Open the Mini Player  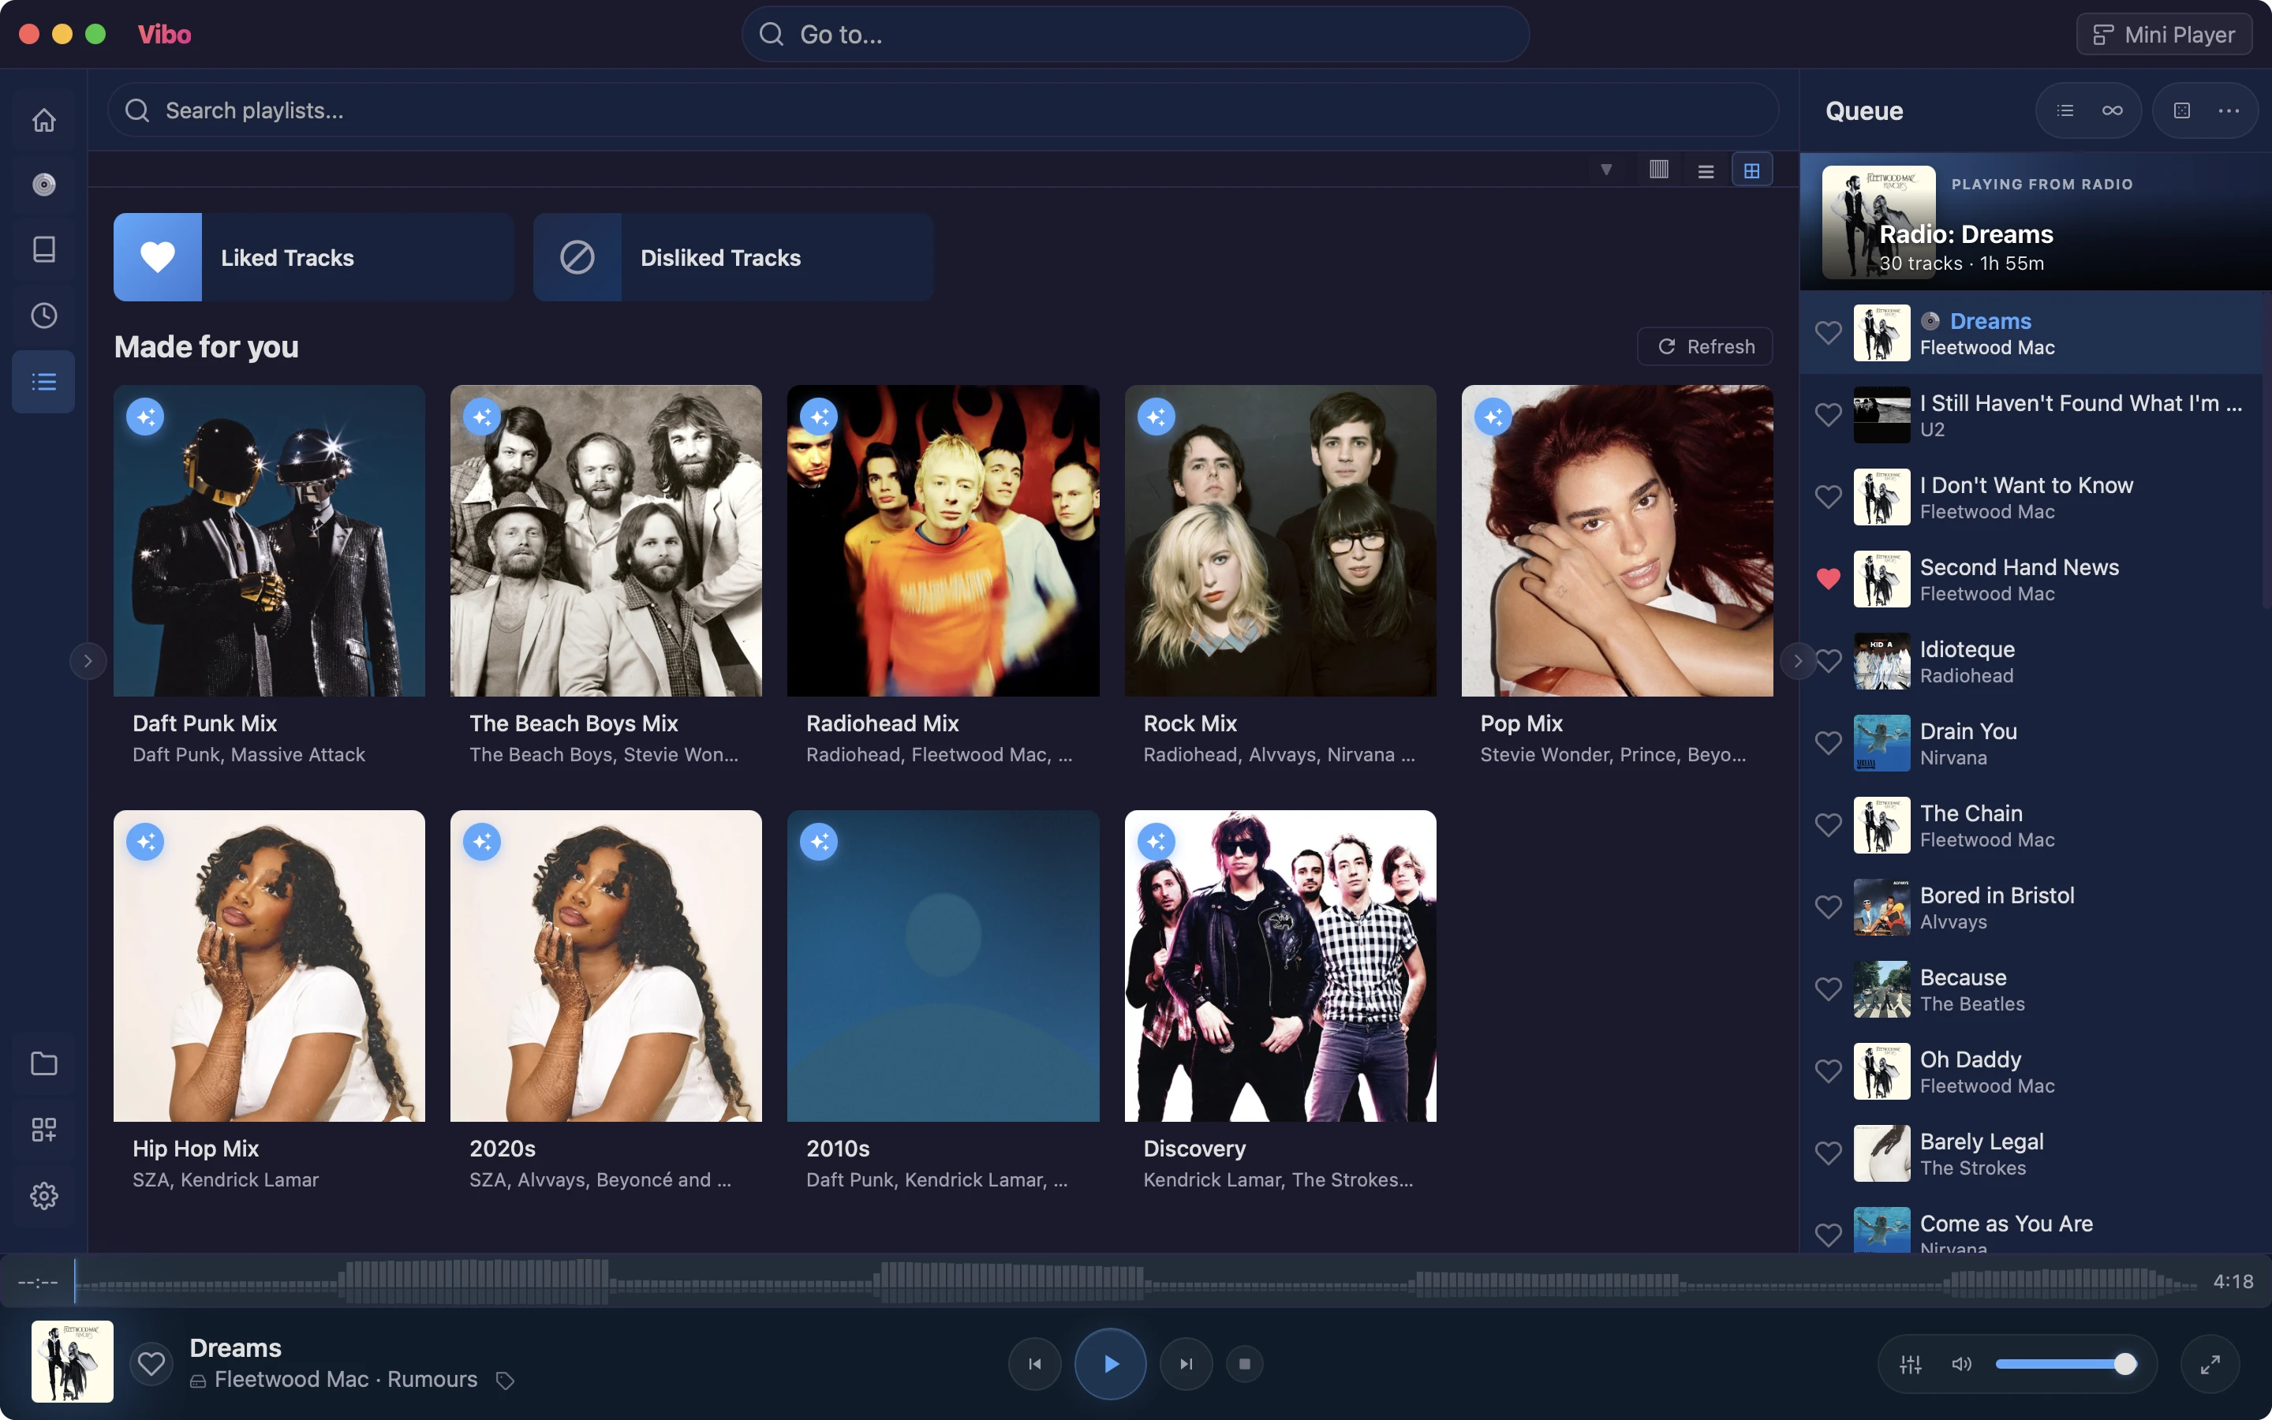pyautogui.click(x=2164, y=35)
